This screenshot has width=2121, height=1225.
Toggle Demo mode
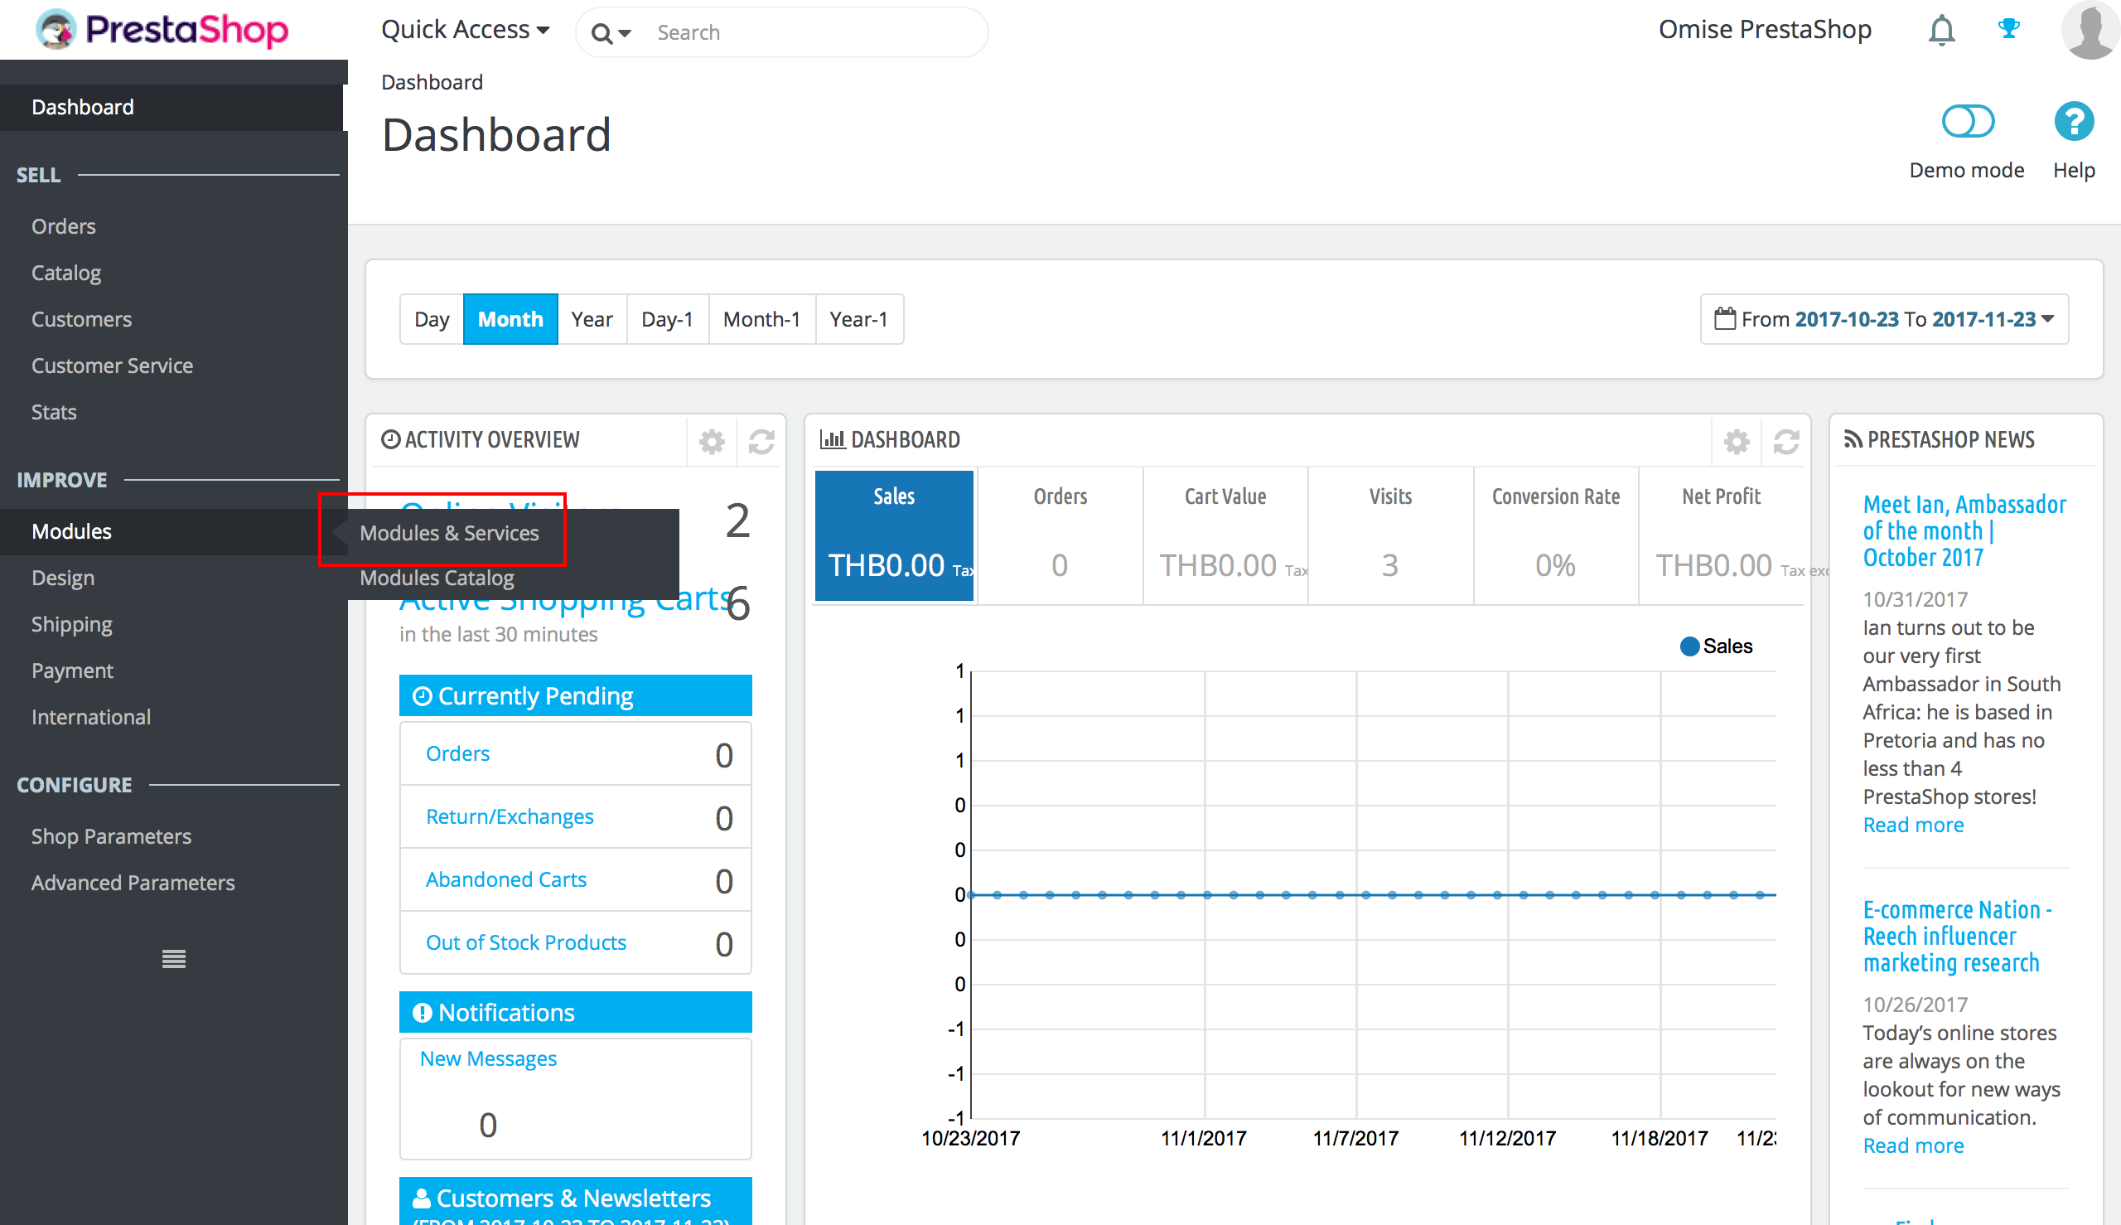(1967, 122)
